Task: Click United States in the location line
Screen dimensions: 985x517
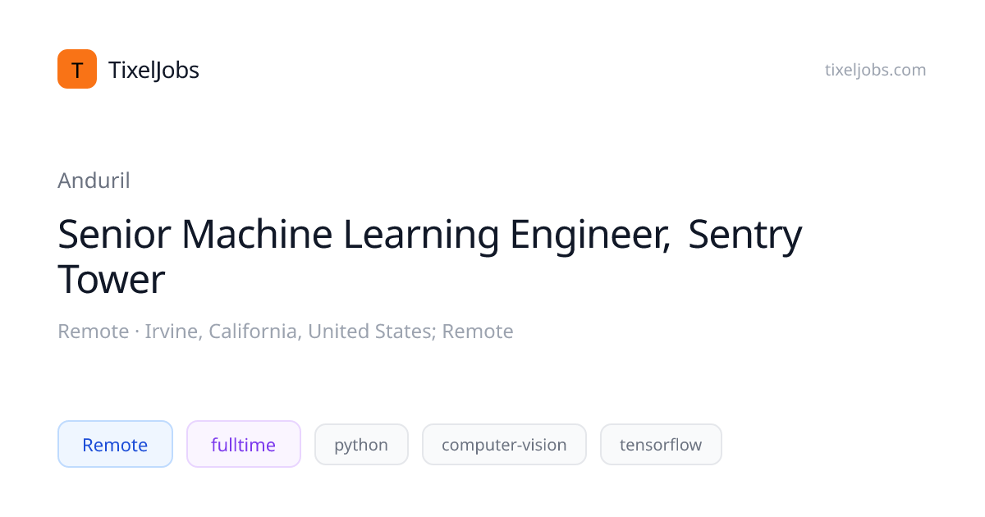Action: (371, 332)
